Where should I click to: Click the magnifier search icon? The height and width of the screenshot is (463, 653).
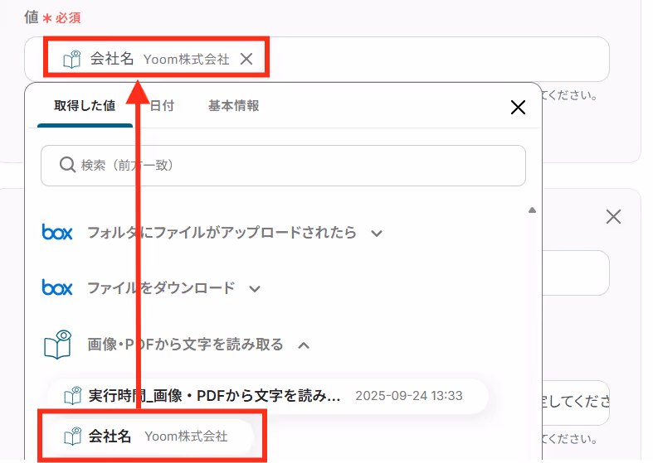[x=67, y=165]
